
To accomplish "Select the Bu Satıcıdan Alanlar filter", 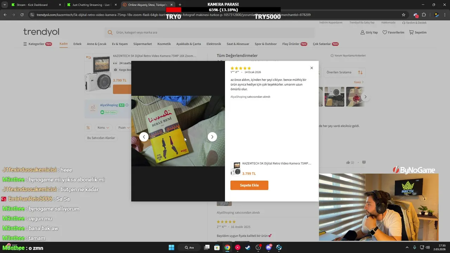I will click(101, 138).
